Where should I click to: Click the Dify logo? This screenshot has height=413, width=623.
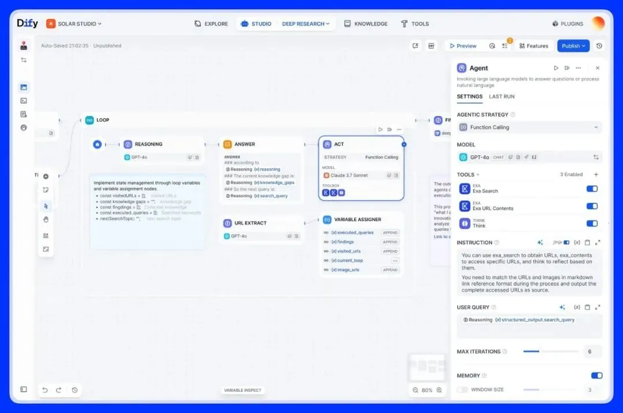coord(27,24)
